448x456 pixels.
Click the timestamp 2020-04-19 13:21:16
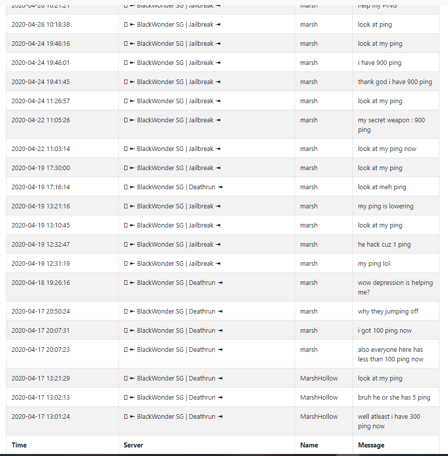tap(41, 206)
